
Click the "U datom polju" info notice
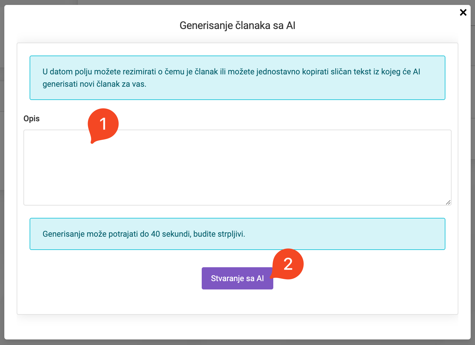[237, 78]
